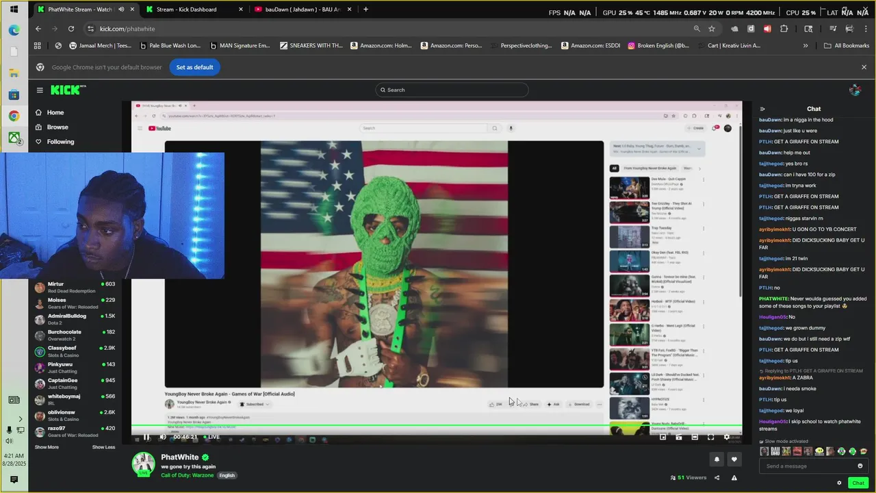The height and width of the screenshot is (493, 876).
Task: Open Kick player settings gear
Action: click(726, 437)
